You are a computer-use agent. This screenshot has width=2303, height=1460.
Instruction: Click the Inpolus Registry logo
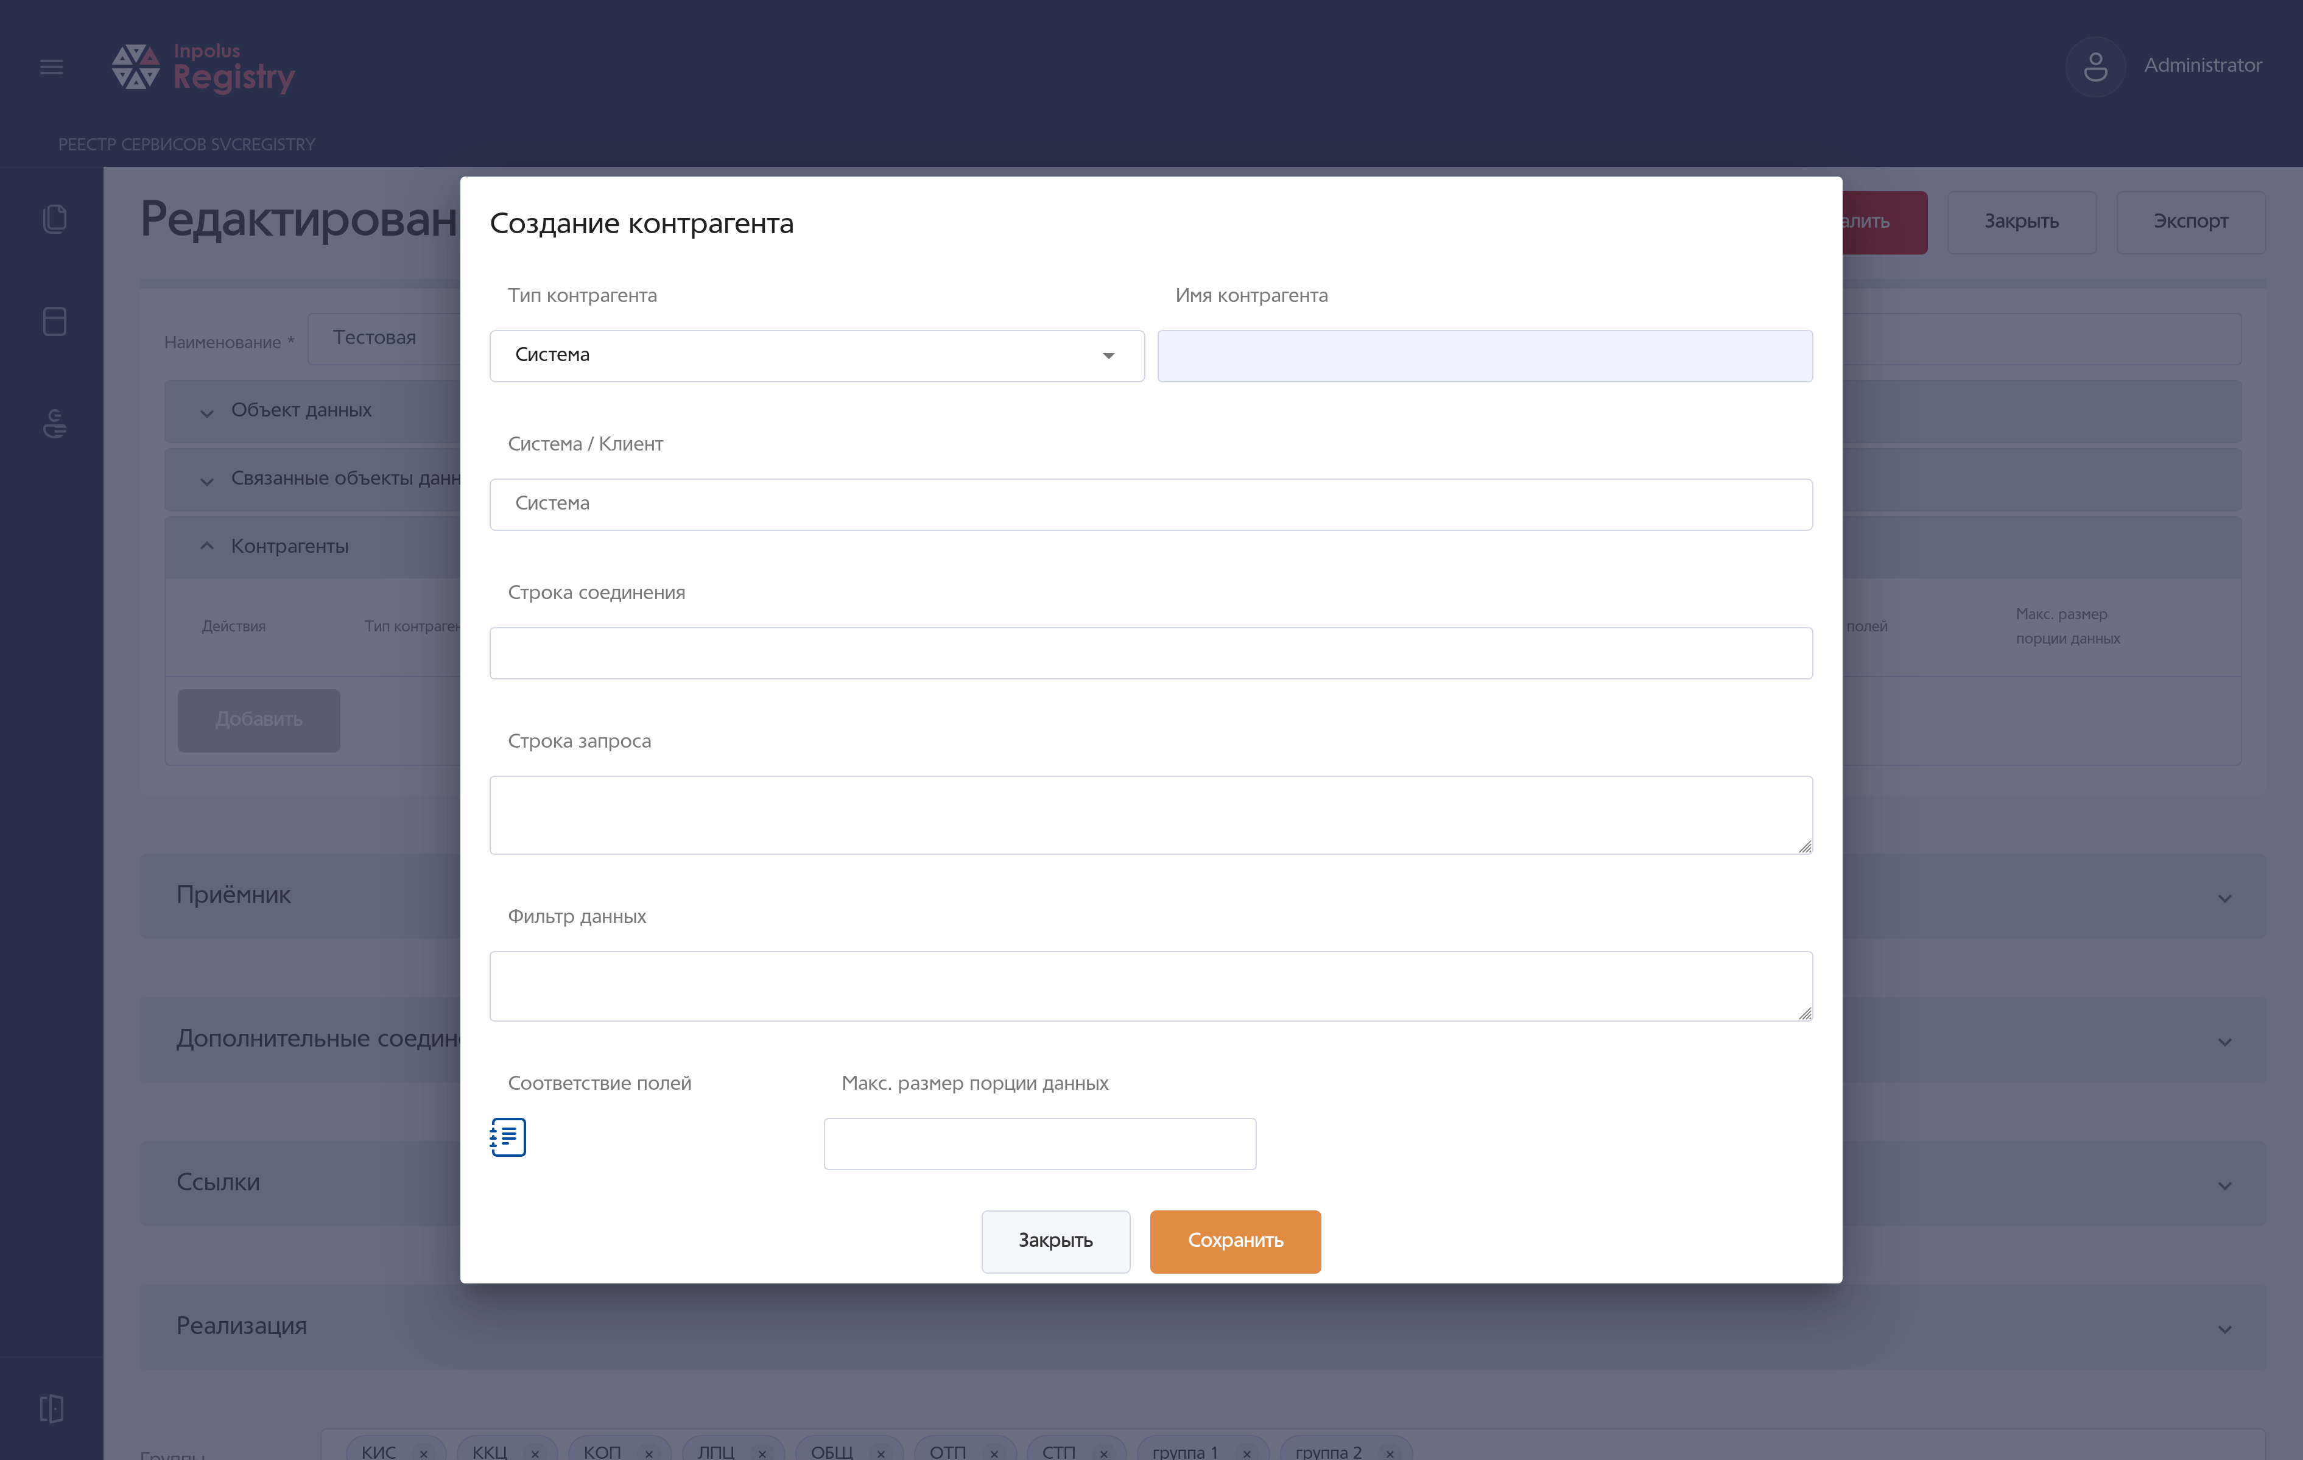pos(203,68)
